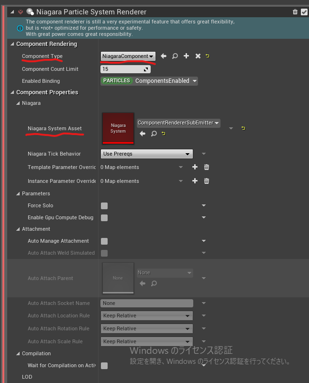Enable the Enable Gpu Compute Debug checkbox

click(104, 218)
